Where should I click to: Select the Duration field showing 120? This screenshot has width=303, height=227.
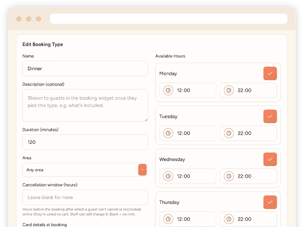click(85, 142)
